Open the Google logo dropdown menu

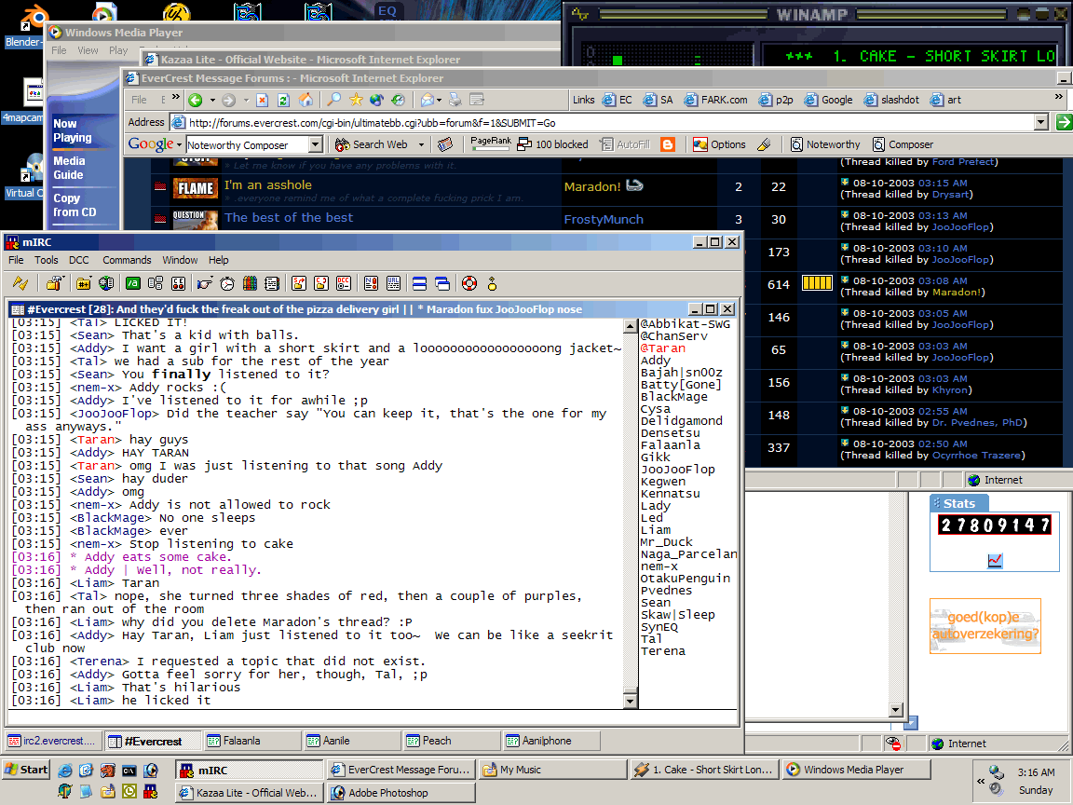pyautogui.click(x=179, y=145)
